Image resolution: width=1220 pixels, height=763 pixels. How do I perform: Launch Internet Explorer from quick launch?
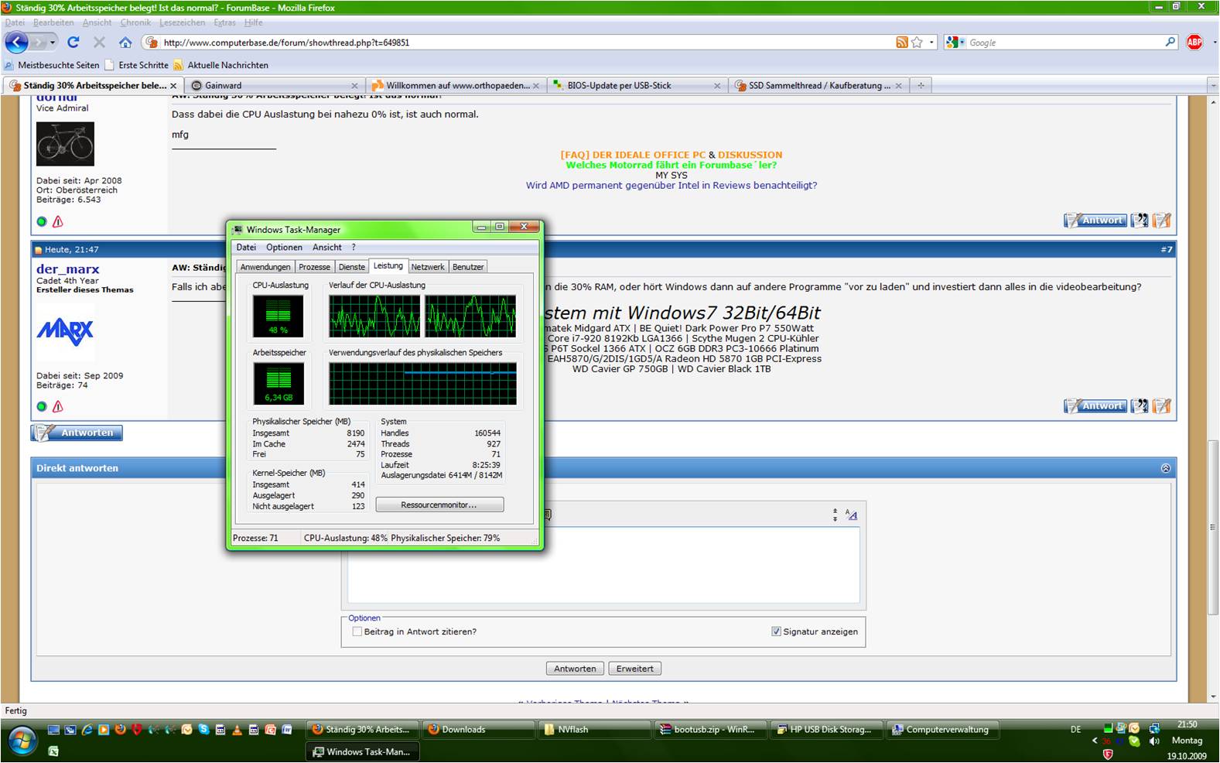click(x=87, y=729)
